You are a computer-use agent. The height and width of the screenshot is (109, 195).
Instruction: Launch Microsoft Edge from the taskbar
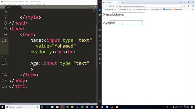tap(48, 107)
